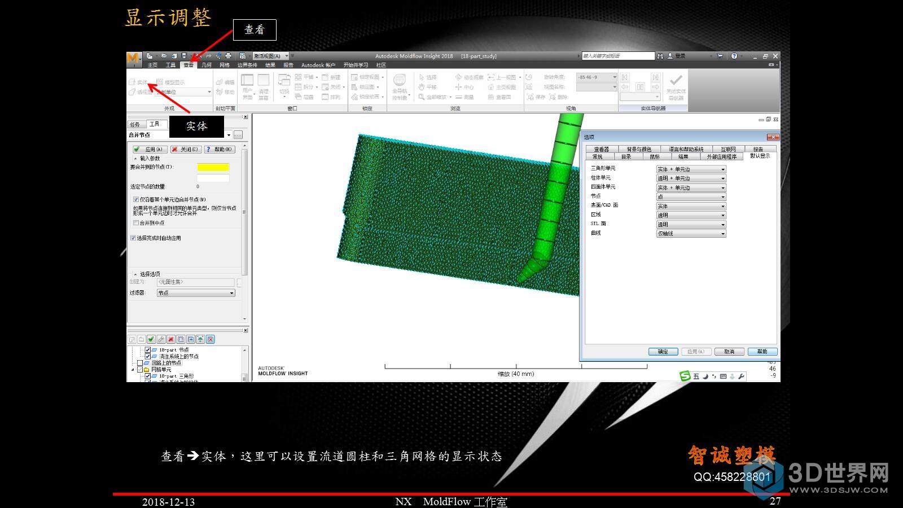
Task: Open the 边界条件 ribbon tab
Action: [x=247, y=65]
